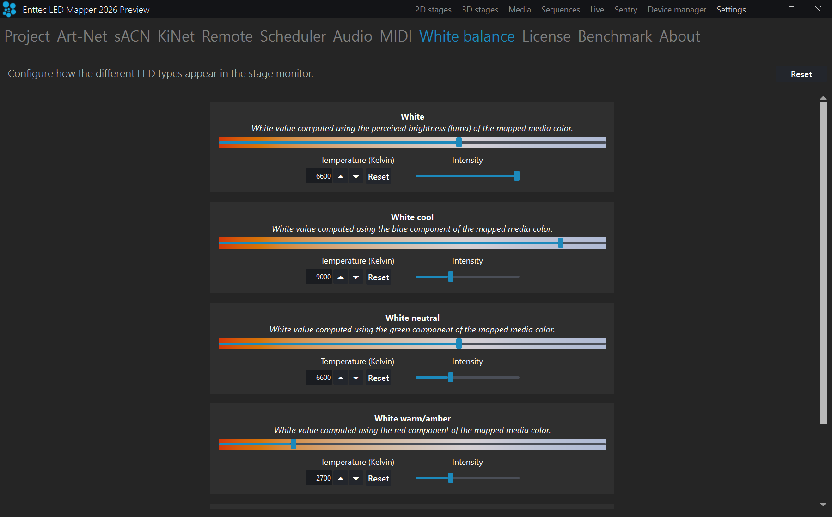832x517 pixels.
Task: Open the sACN settings tab
Action: (132, 36)
